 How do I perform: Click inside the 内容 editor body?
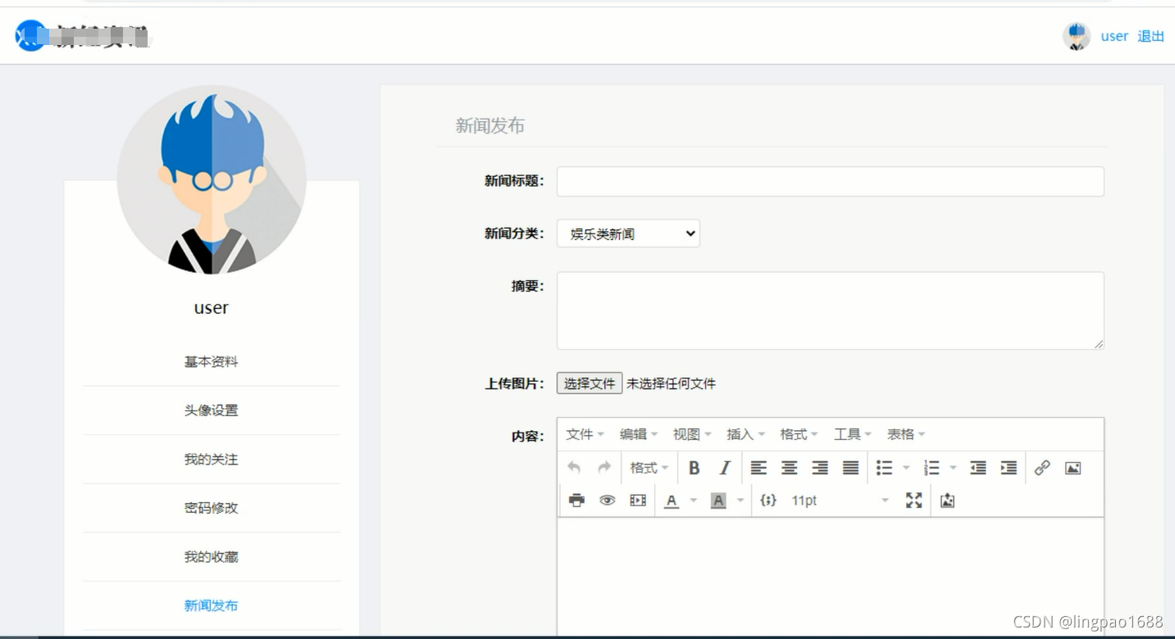point(831,578)
